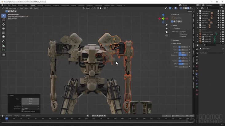Open the Render menu
Viewport: 225px width, 126px height.
14,5
